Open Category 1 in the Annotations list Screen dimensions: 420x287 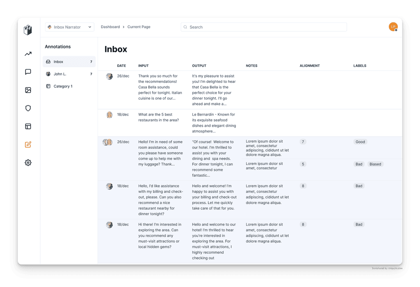(x=69, y=87)
